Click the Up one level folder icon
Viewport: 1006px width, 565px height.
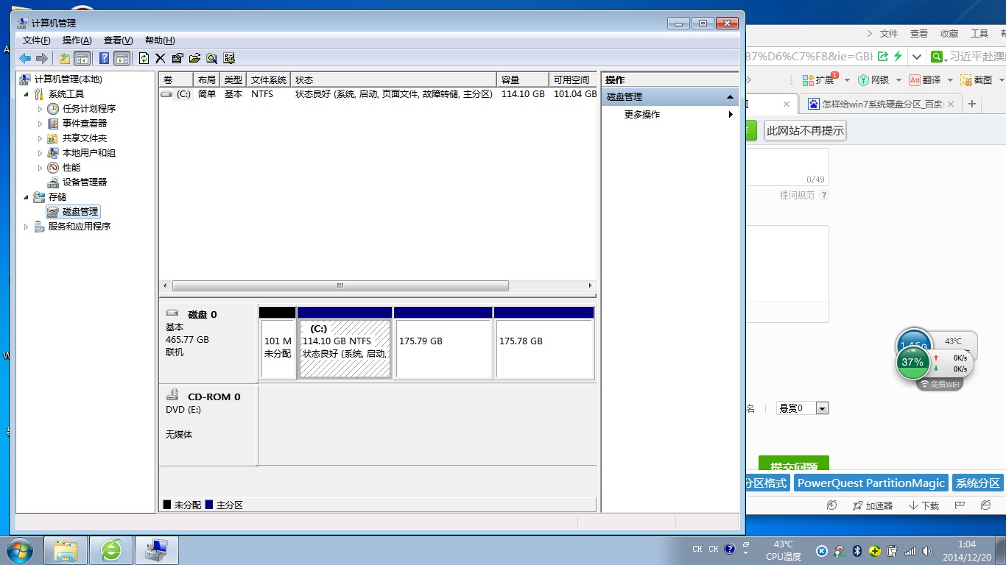(x=65, y=58)
